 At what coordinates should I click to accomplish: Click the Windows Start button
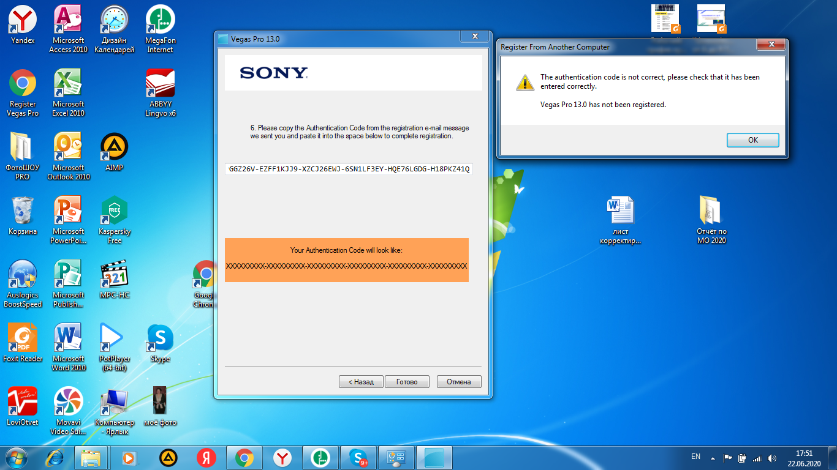point(17,457)
